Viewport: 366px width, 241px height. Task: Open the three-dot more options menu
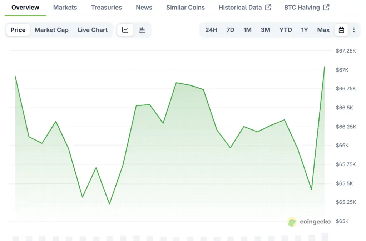click(x=354, y=30)
